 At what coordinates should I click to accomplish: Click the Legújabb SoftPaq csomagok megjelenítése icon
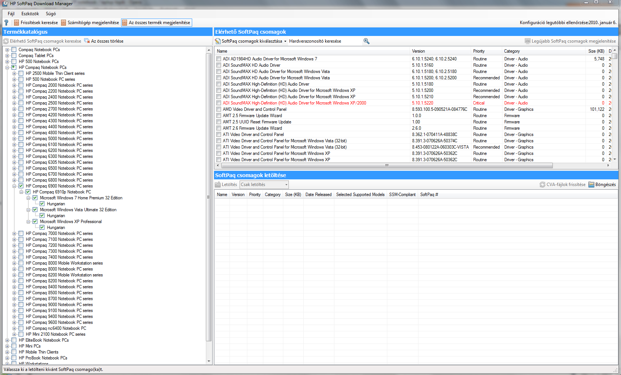click(528, 41)
